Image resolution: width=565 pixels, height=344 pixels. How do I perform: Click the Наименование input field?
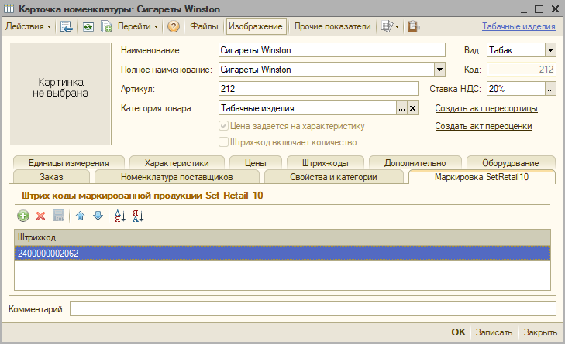[x=332, y=50]
